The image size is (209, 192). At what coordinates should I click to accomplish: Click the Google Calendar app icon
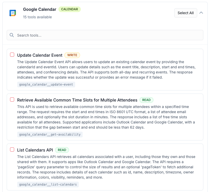13,13
